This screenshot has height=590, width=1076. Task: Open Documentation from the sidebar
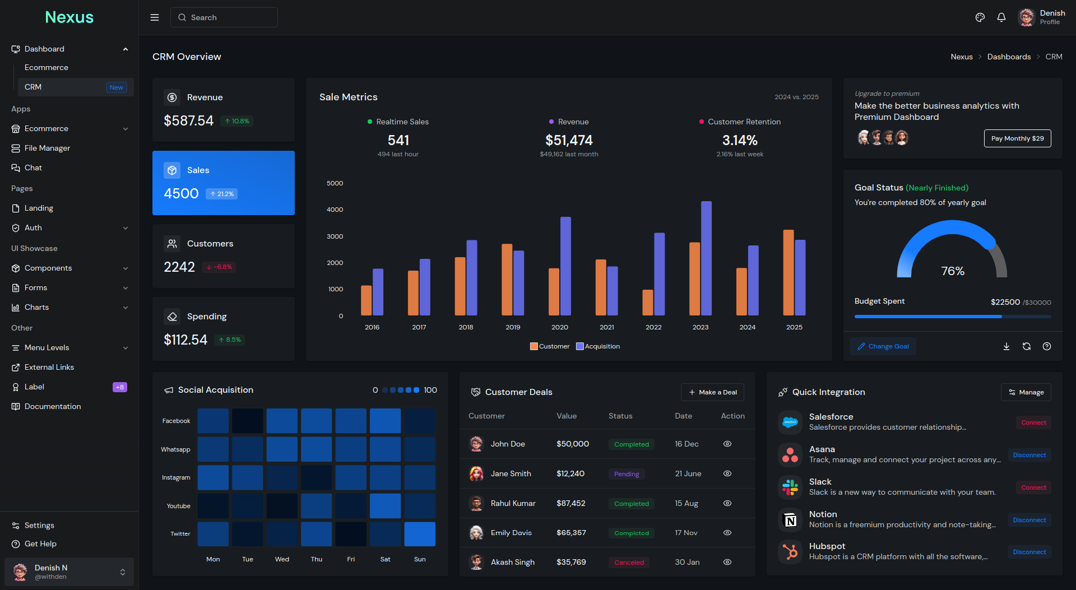pyautogui.click(x=52, y=406)
